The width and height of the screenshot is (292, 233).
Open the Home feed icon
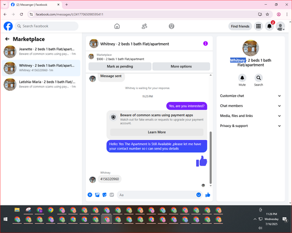(x=117, y=26)
